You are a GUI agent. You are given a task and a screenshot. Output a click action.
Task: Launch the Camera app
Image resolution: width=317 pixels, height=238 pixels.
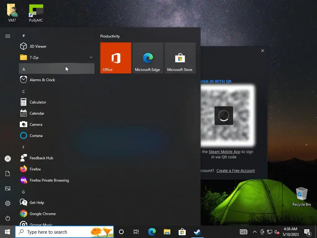click(57, 125)
